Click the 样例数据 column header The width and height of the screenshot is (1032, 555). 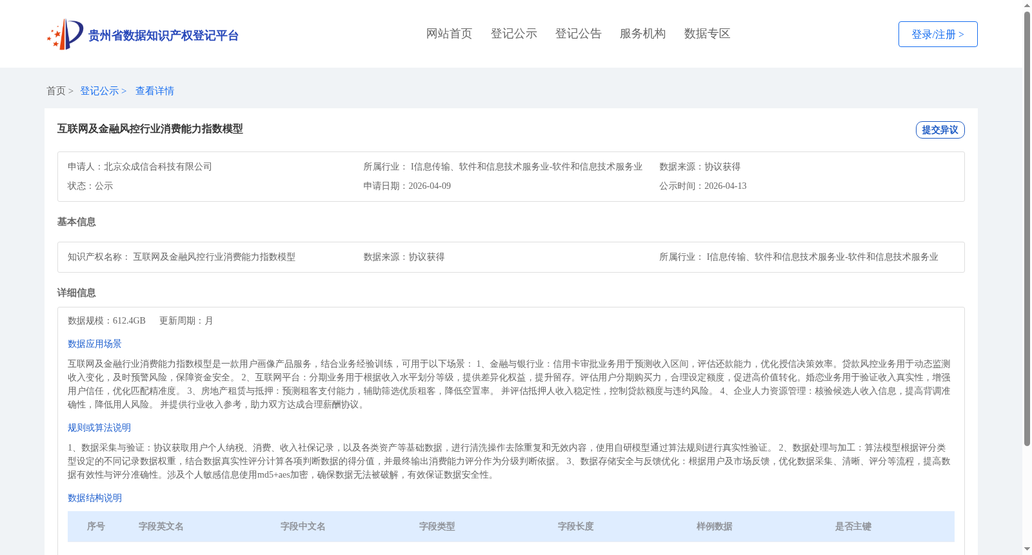715,527
